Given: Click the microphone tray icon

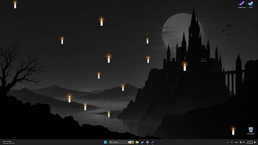Looking at the screenshot, I should [232, 142].
